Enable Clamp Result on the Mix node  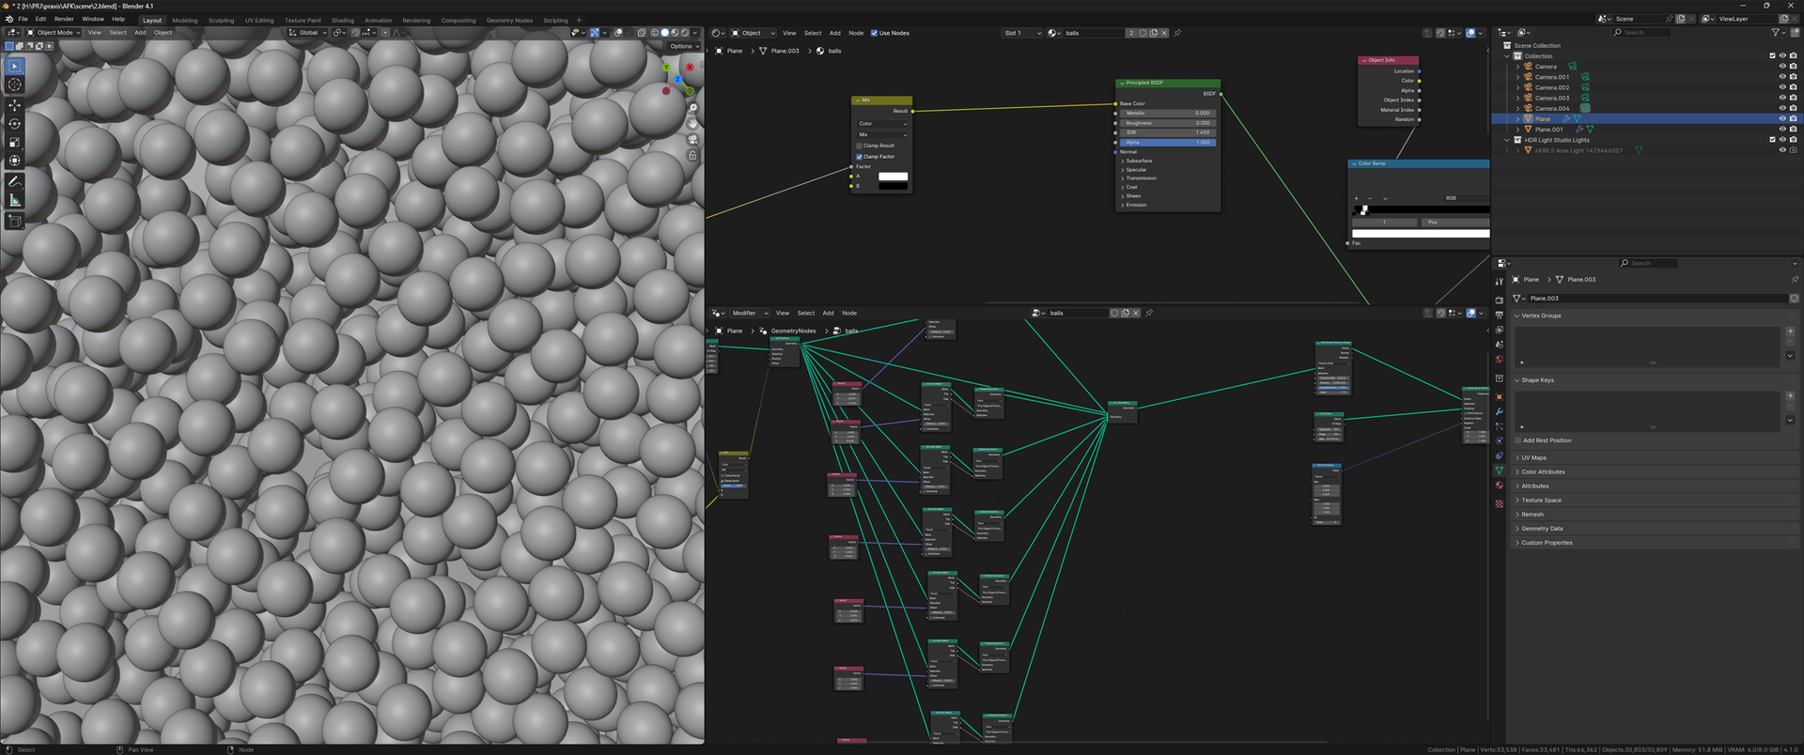(x=859, y=146)
